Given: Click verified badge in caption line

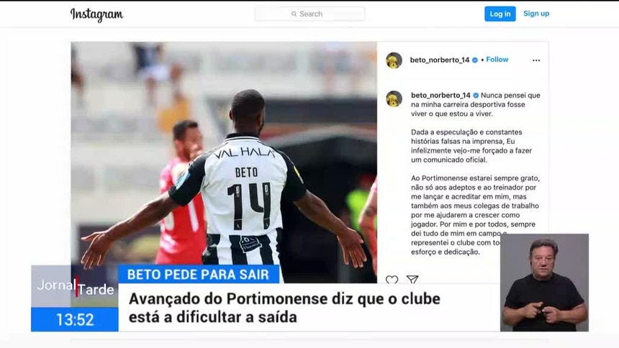Looking at the screenshot, I should [476, 96].
